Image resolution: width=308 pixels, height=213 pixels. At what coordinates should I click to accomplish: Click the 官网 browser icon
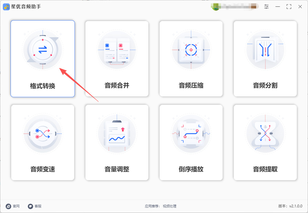pyautogui.click(x=8, y=206)
